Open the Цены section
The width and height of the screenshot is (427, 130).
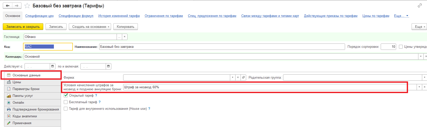coord(32,82)
